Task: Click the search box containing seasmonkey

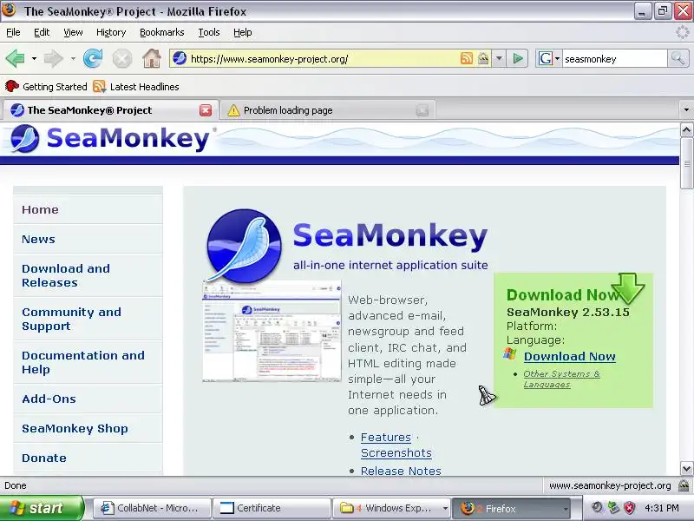Action: [614, 58]
